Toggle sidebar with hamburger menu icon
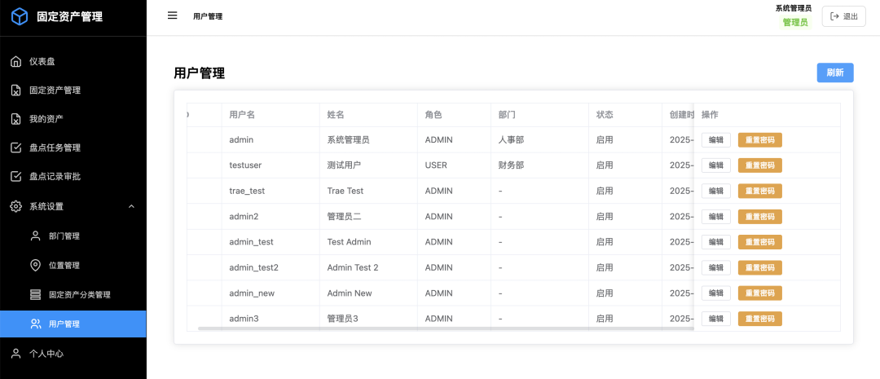880x379 pixels. tap(172, 15)
